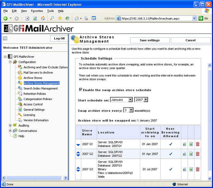Click the Log Off button
Screen dimensions: 213x188
point(59,38)
